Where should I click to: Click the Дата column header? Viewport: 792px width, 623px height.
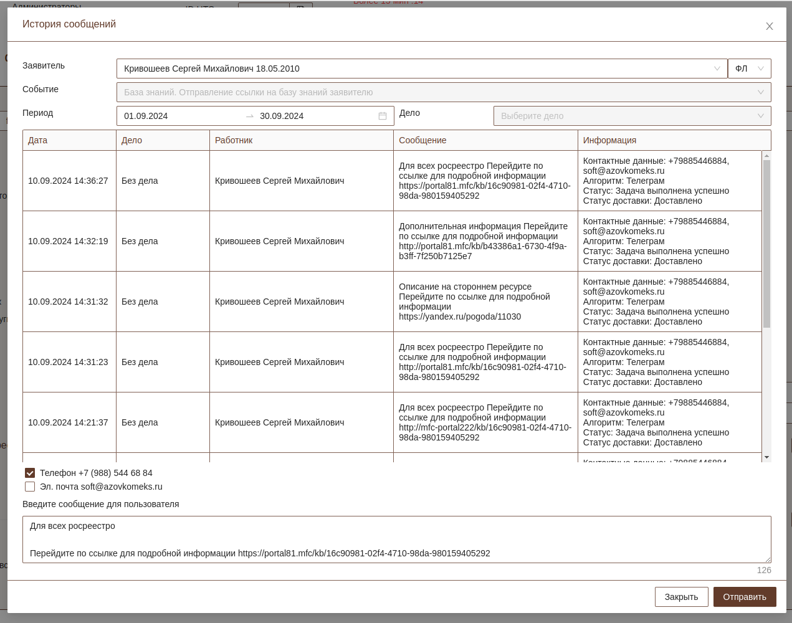(38, 140)
